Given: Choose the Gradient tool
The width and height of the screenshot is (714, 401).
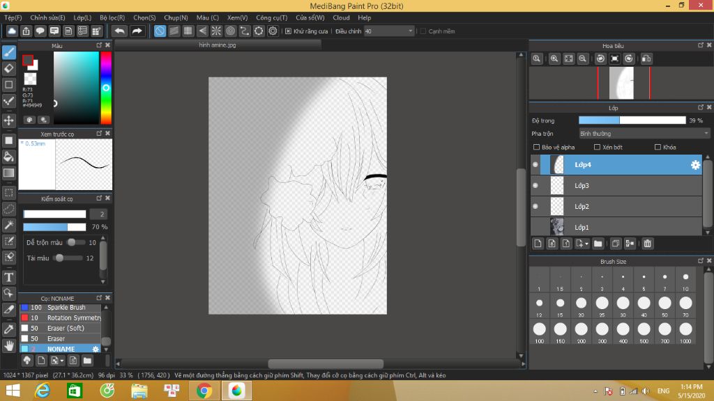Looking at the screenshot, I should tap(9, 173).
